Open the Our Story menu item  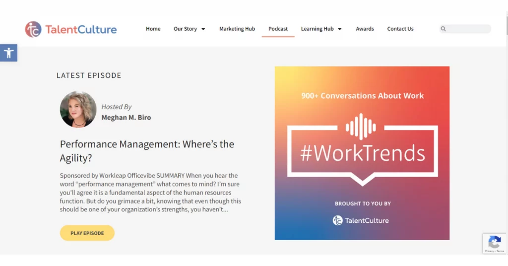coord(186,29)
